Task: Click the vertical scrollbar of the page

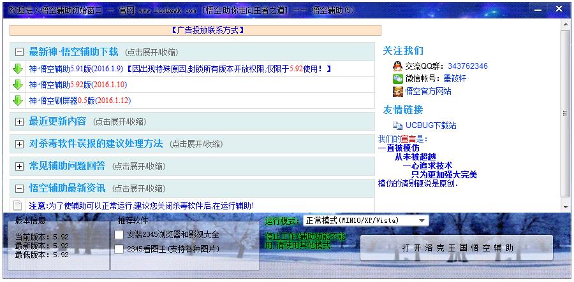Action: pyautogui.click(x=565, y=113)
